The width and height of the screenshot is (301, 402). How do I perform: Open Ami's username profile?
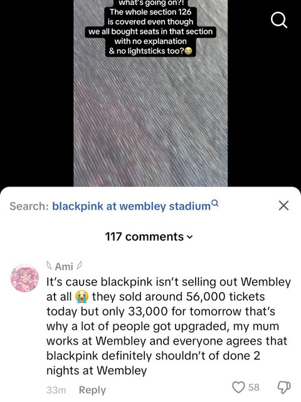[x=64, y=266]
